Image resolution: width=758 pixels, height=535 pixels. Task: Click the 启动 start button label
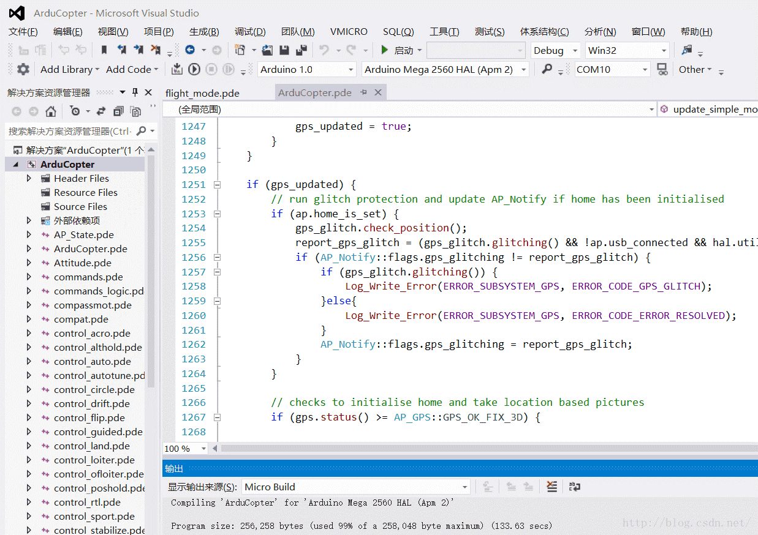404,50
